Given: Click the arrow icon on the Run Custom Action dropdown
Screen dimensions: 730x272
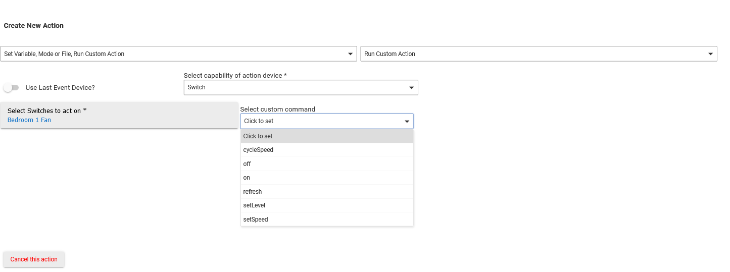Looking at the screenshot, I should coord(711,54).
